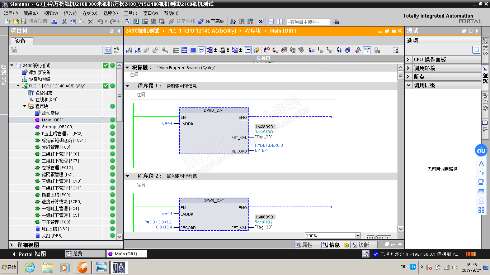This screenshot has width=490, height=275.
Task: Click the cut scissors icon
Action: click(64, 21)
